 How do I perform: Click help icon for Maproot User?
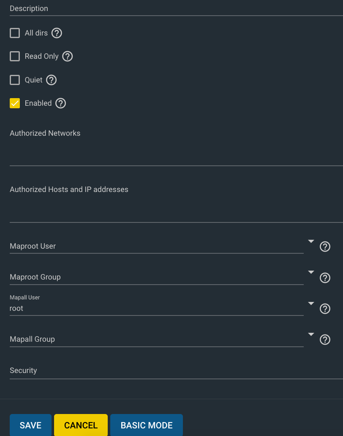[325, 247]
